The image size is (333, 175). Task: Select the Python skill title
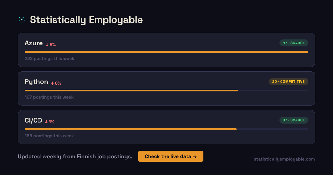click(36, 82)
